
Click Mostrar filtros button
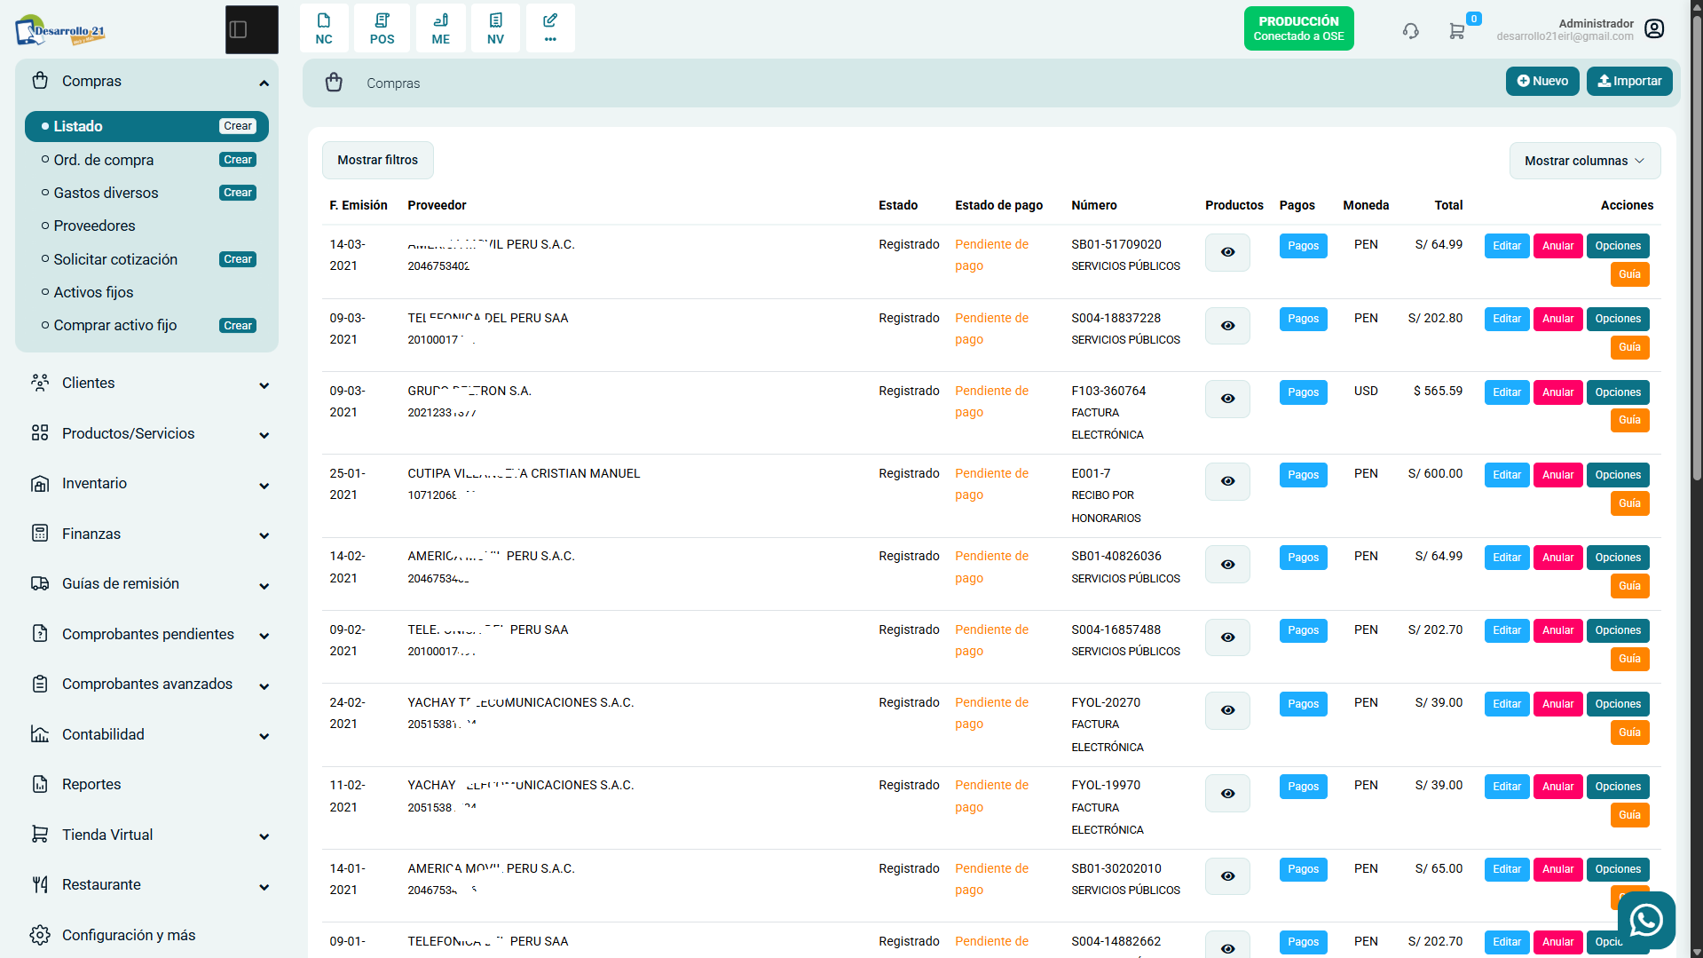[x=377, y=160]
